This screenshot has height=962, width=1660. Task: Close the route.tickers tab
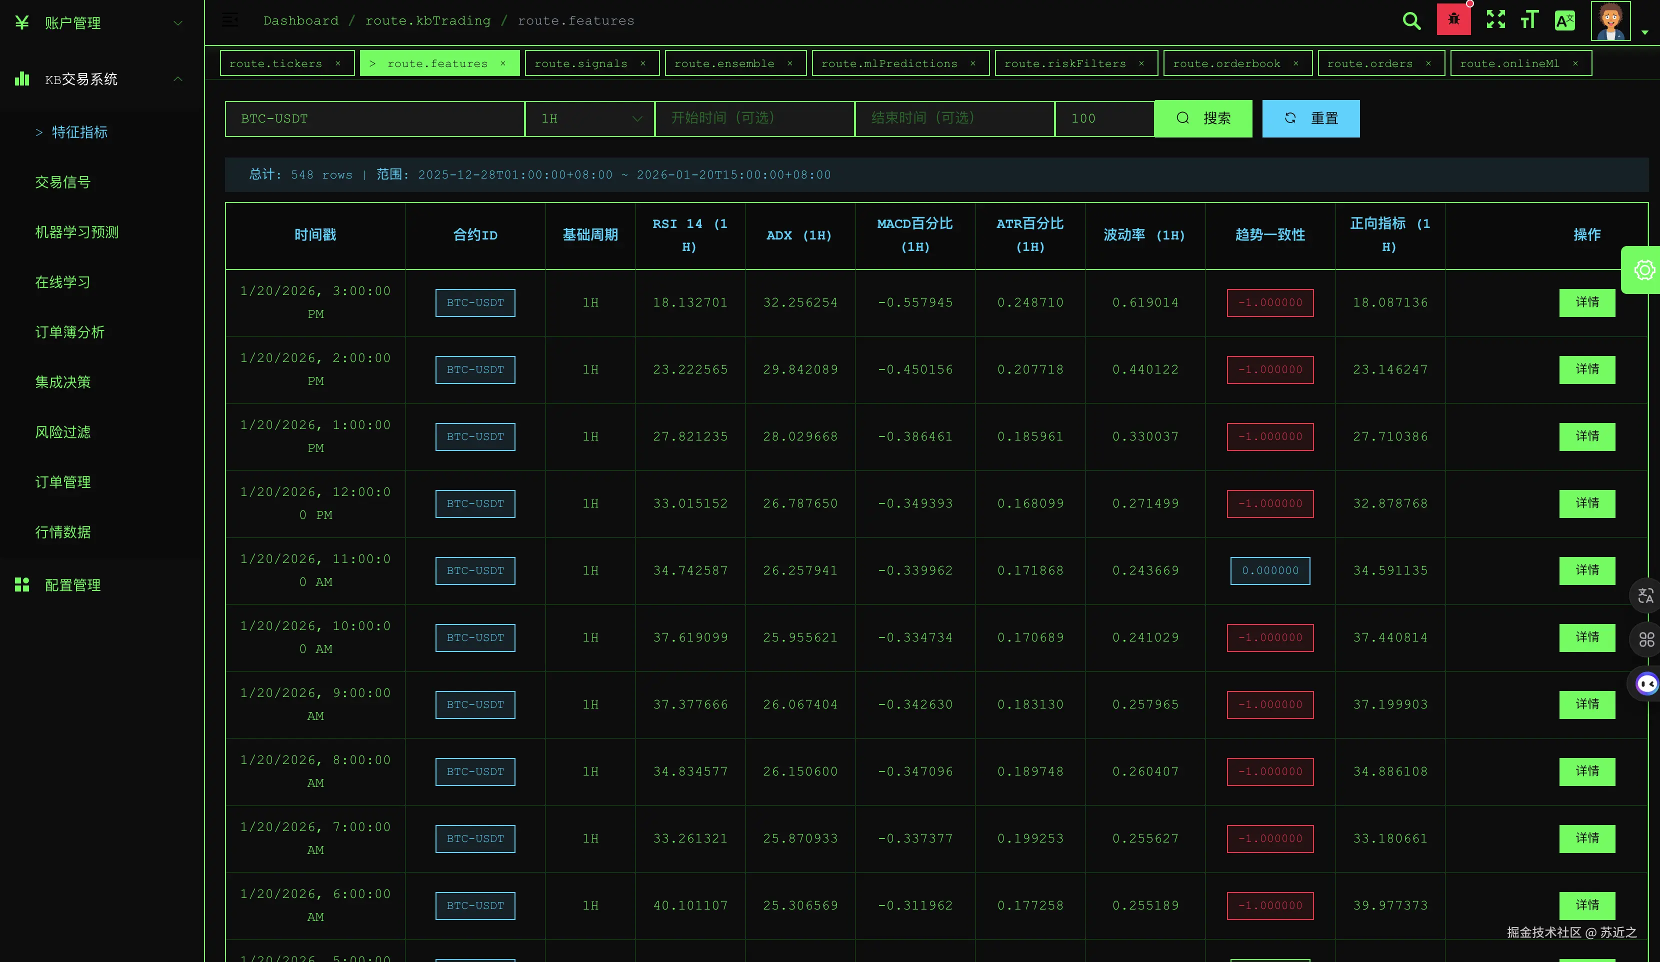pyautogui.click(x=338, y=63)
